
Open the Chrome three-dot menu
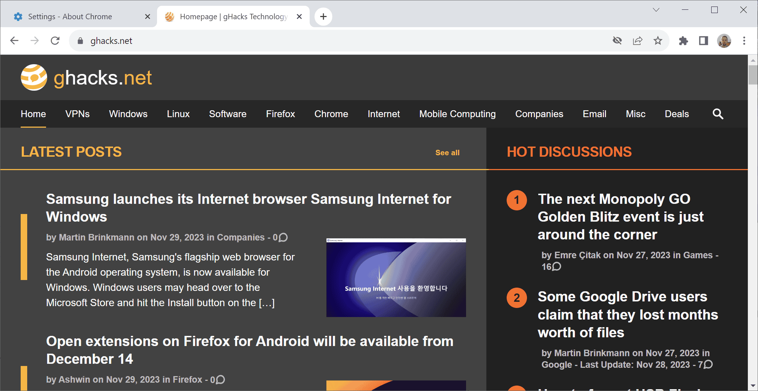[x=744, y=41]
